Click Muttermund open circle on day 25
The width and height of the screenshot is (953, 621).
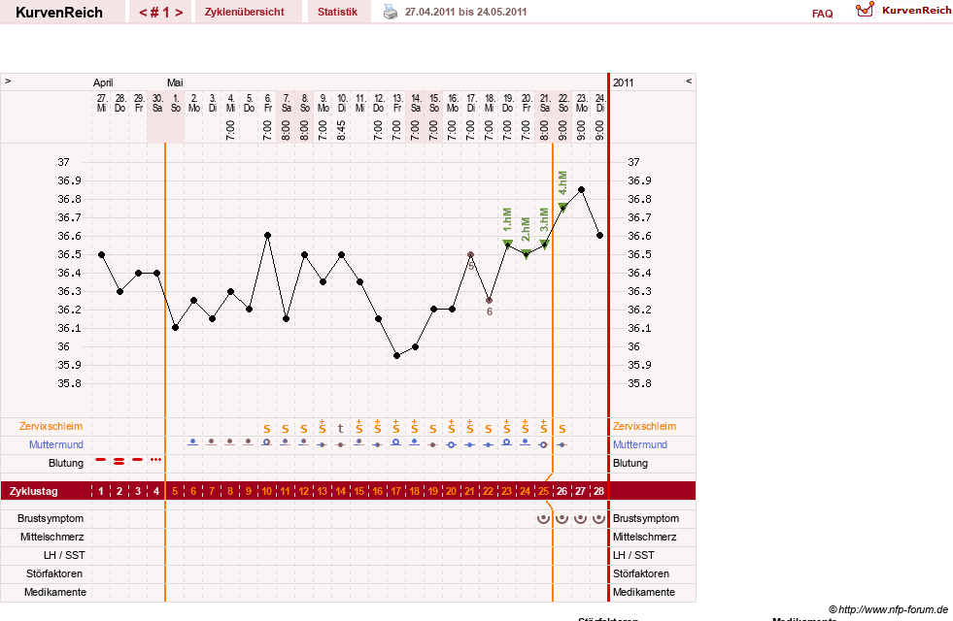543,445
